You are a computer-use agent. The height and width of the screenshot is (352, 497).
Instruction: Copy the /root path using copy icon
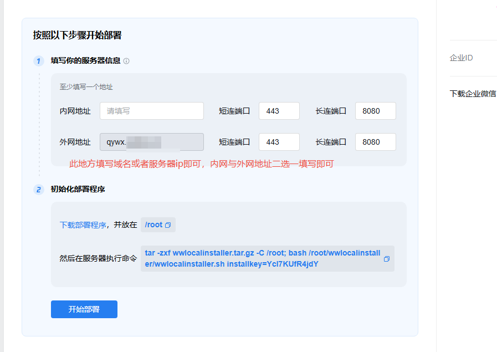coord(168,225)
